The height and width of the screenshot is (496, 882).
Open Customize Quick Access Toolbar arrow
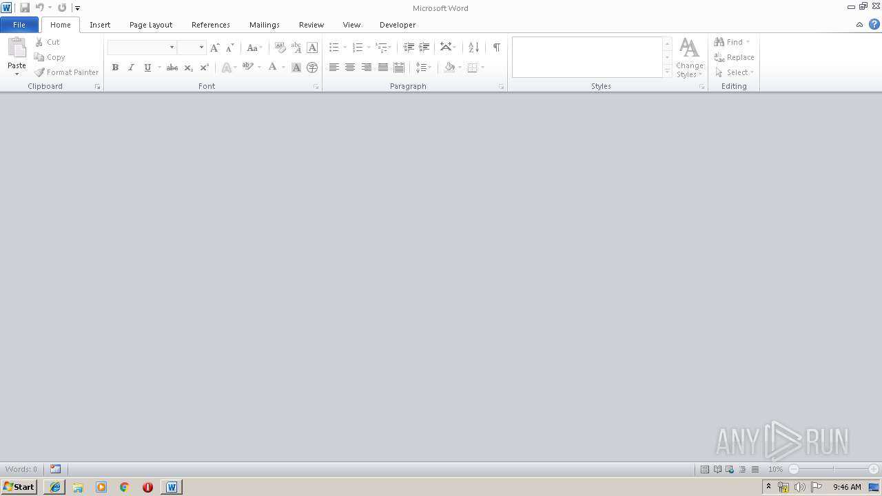(77, 8)
